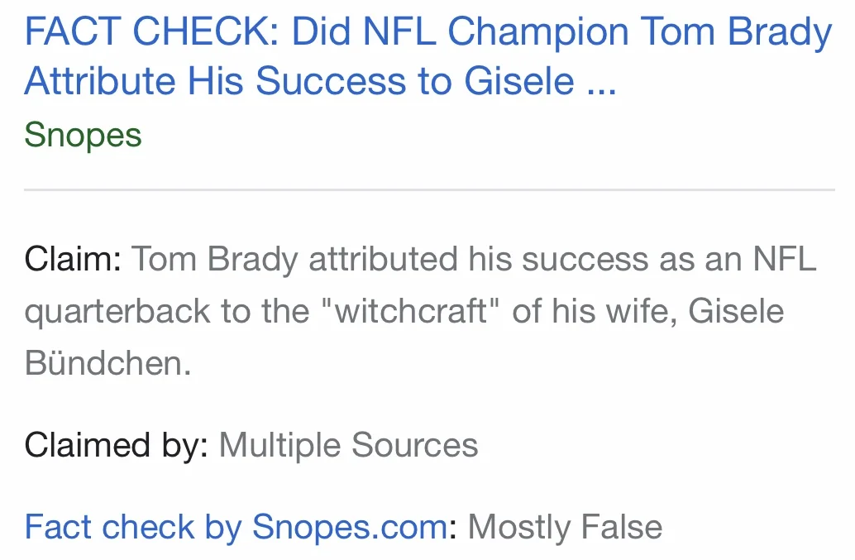Click "NFL" in the claim paragraph
Screen dimensions: 855x560
pyautogui.click(x=785, y=258)
